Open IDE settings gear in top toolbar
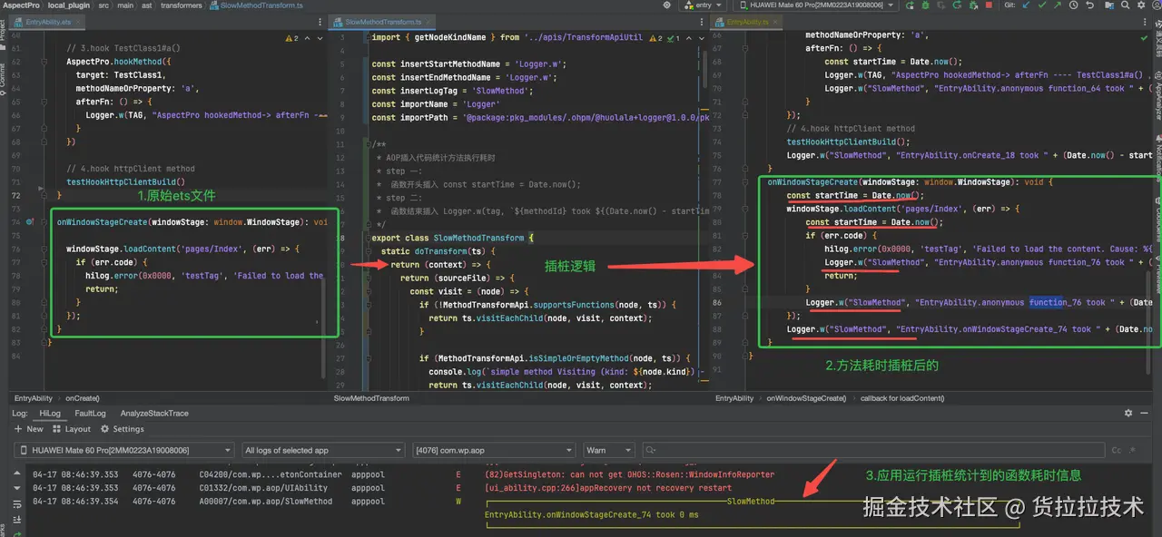The image size is (1162, 537). (1141, 5)
